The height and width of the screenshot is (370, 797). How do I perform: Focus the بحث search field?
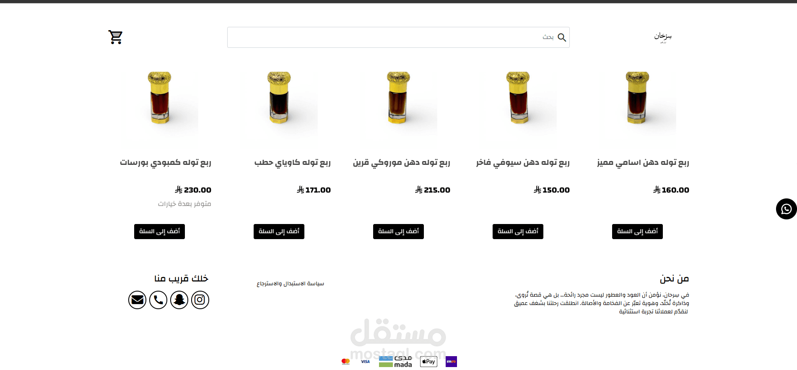pyautogui.click(x=398, y=37)
